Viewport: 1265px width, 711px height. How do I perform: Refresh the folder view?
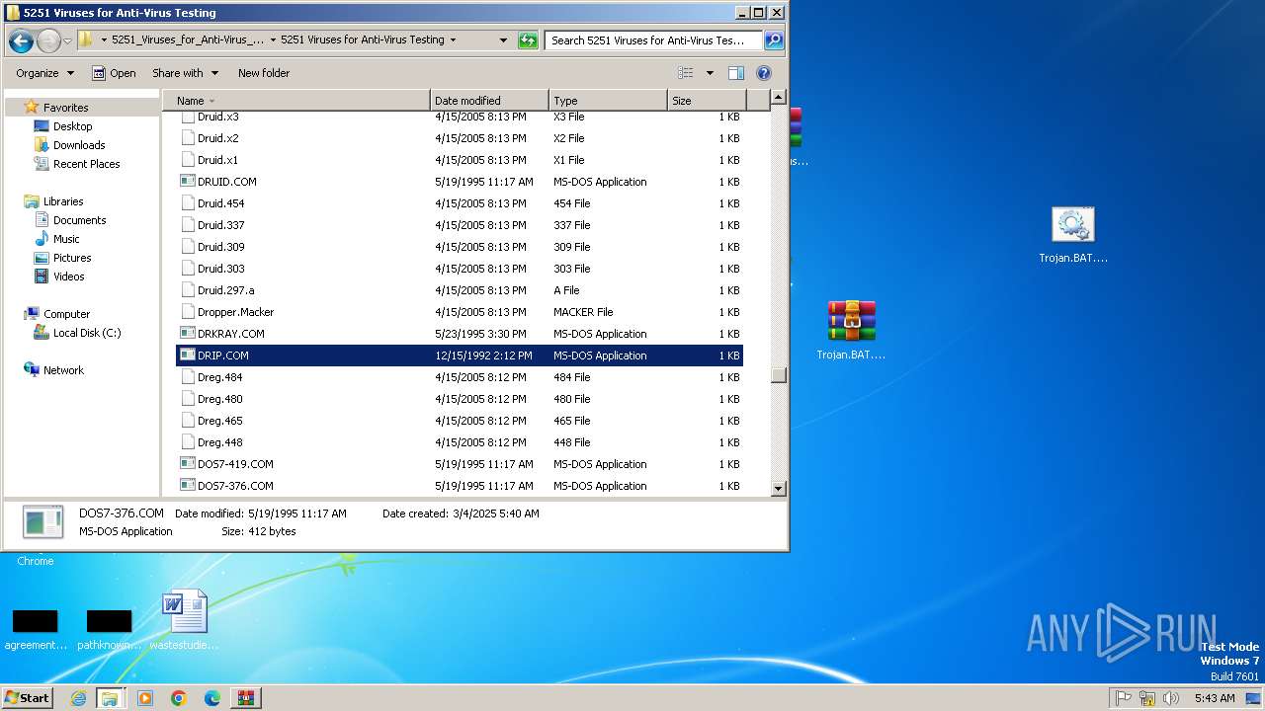click(529, 40)
